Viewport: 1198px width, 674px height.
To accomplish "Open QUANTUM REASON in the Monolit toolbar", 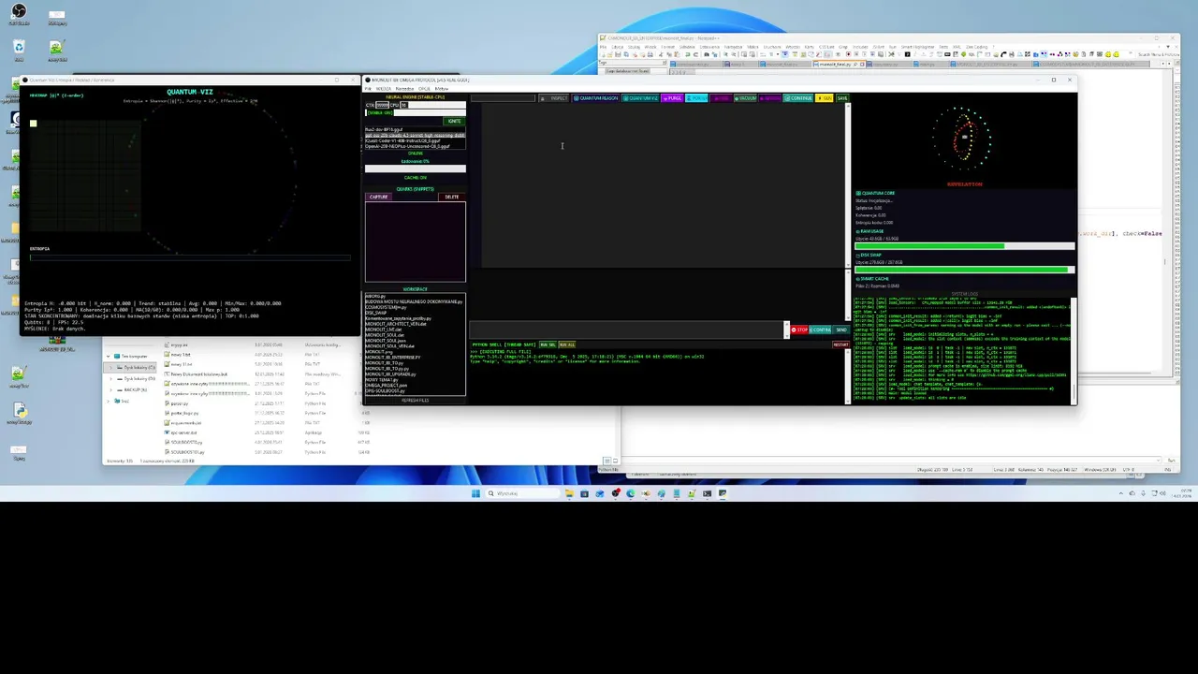I will [595, 98].
